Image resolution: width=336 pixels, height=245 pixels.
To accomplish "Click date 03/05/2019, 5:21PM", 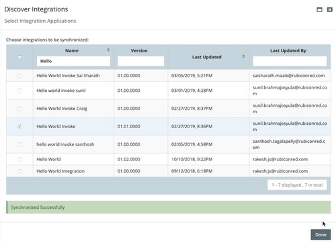I will coord(192,76).
